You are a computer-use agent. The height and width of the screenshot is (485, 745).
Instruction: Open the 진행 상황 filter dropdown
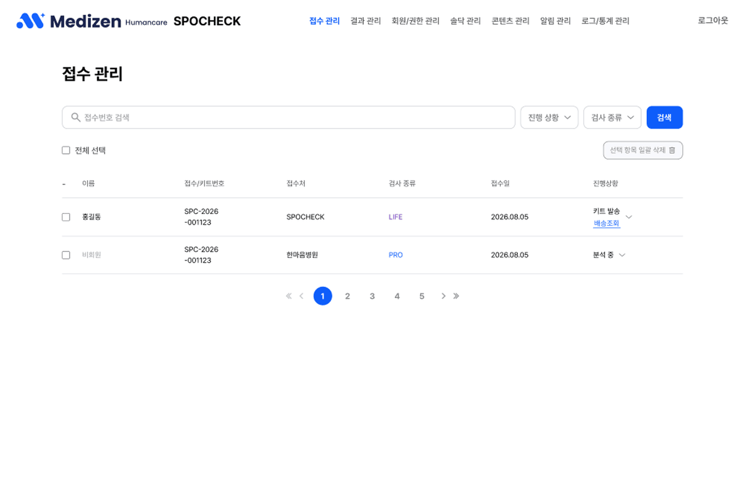tap(549, 117)
